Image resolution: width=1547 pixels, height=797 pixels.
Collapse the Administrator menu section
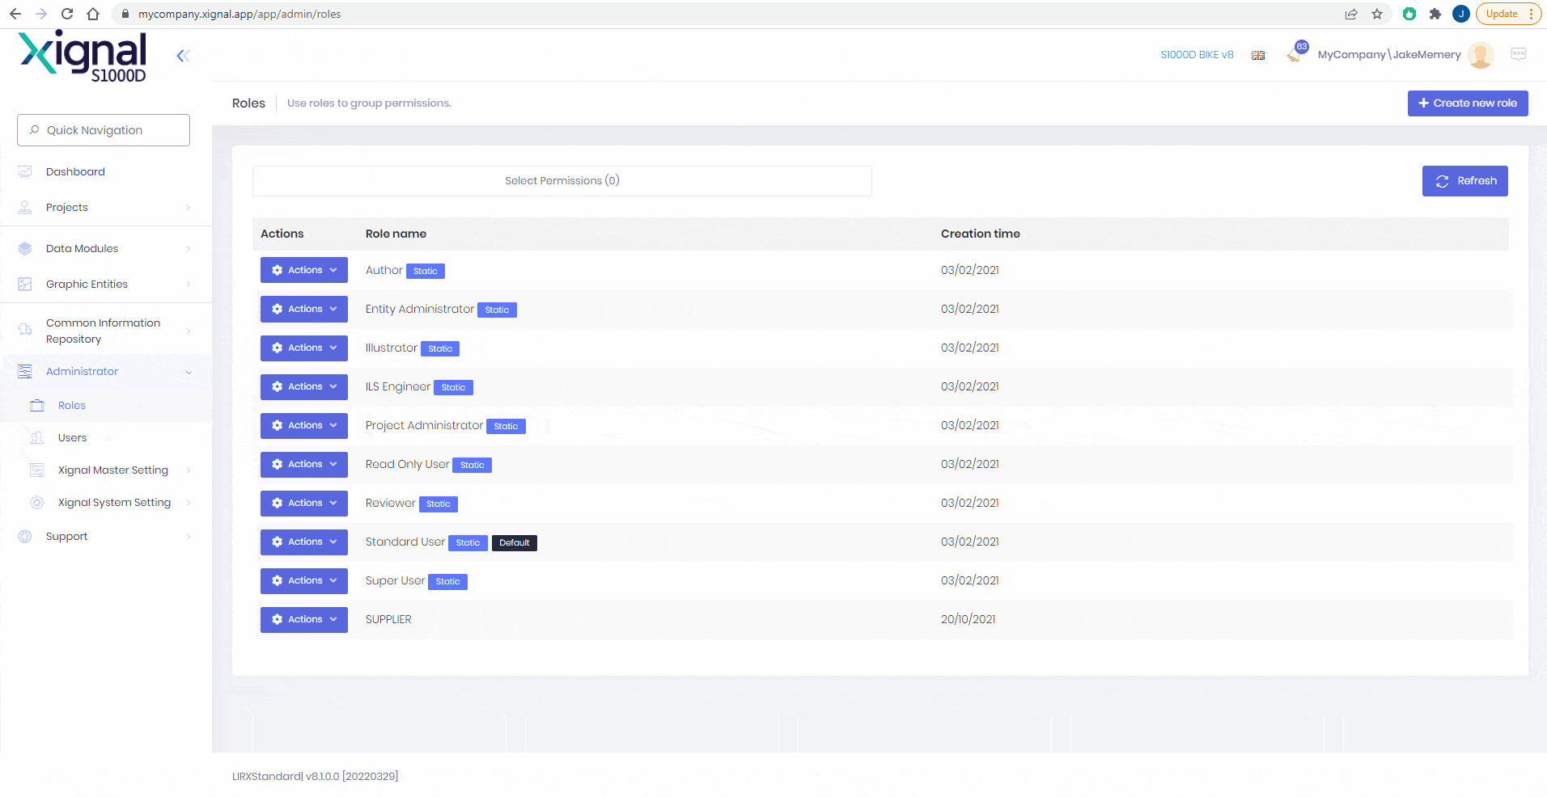[105, 372]
